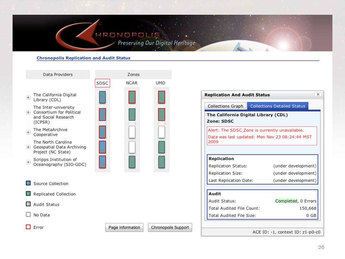The image size is (345, 259).
Task: Select the UMD zone header
Action: pyautogui.click(x=160, y=83)
